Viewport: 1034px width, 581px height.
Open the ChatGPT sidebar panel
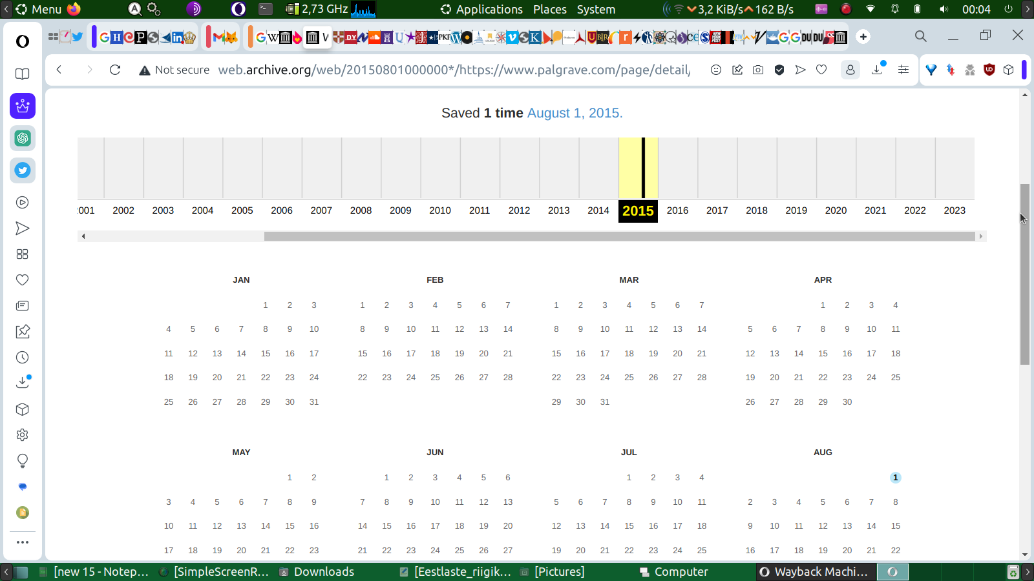(23, 138)
